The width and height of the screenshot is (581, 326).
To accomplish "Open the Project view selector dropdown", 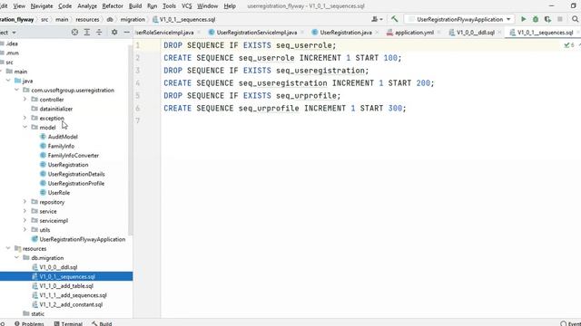I will [8, 33].
